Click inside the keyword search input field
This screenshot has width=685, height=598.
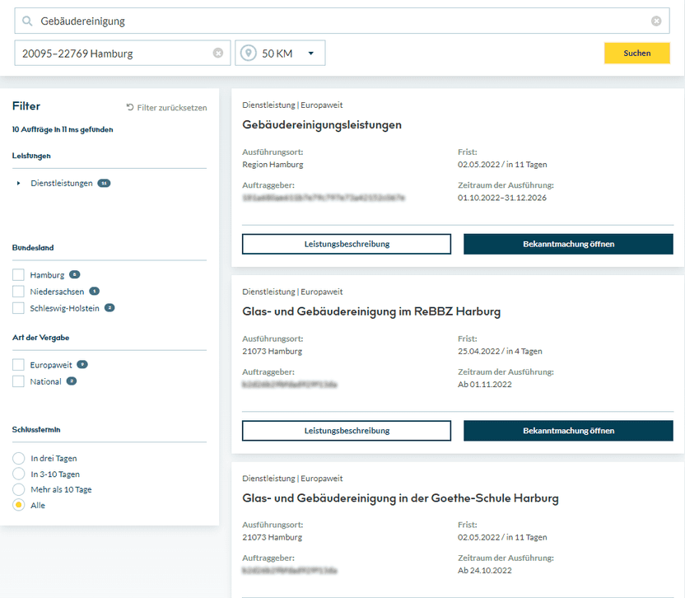pos(165,21)
